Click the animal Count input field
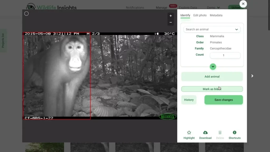This screenshot has height=152, width=270. 225,55
